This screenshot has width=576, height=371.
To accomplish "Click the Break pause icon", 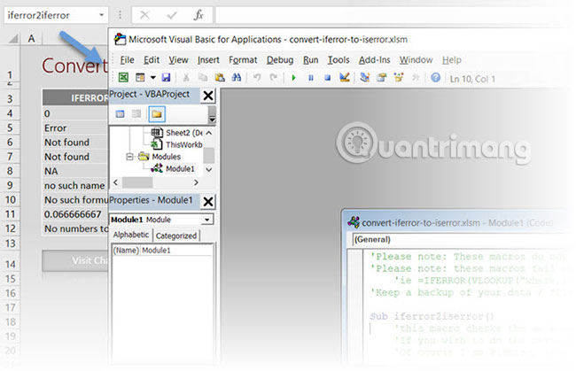I will [311, 78].
